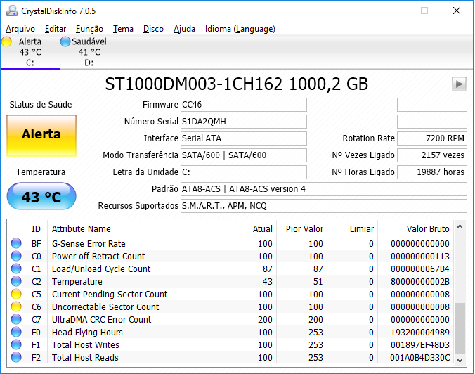Click the yellow Alerta disk status icon
The height and width of the screenshot is (374, 475).
(x=6, y=41)
